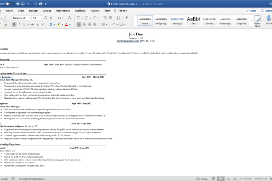
Task: Clear all formatting icon
Action: (70, 18)
